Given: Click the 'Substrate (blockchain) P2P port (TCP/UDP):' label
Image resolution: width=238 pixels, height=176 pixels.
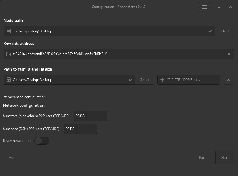Looking at the screenshot, I should (x=37, y=116).
